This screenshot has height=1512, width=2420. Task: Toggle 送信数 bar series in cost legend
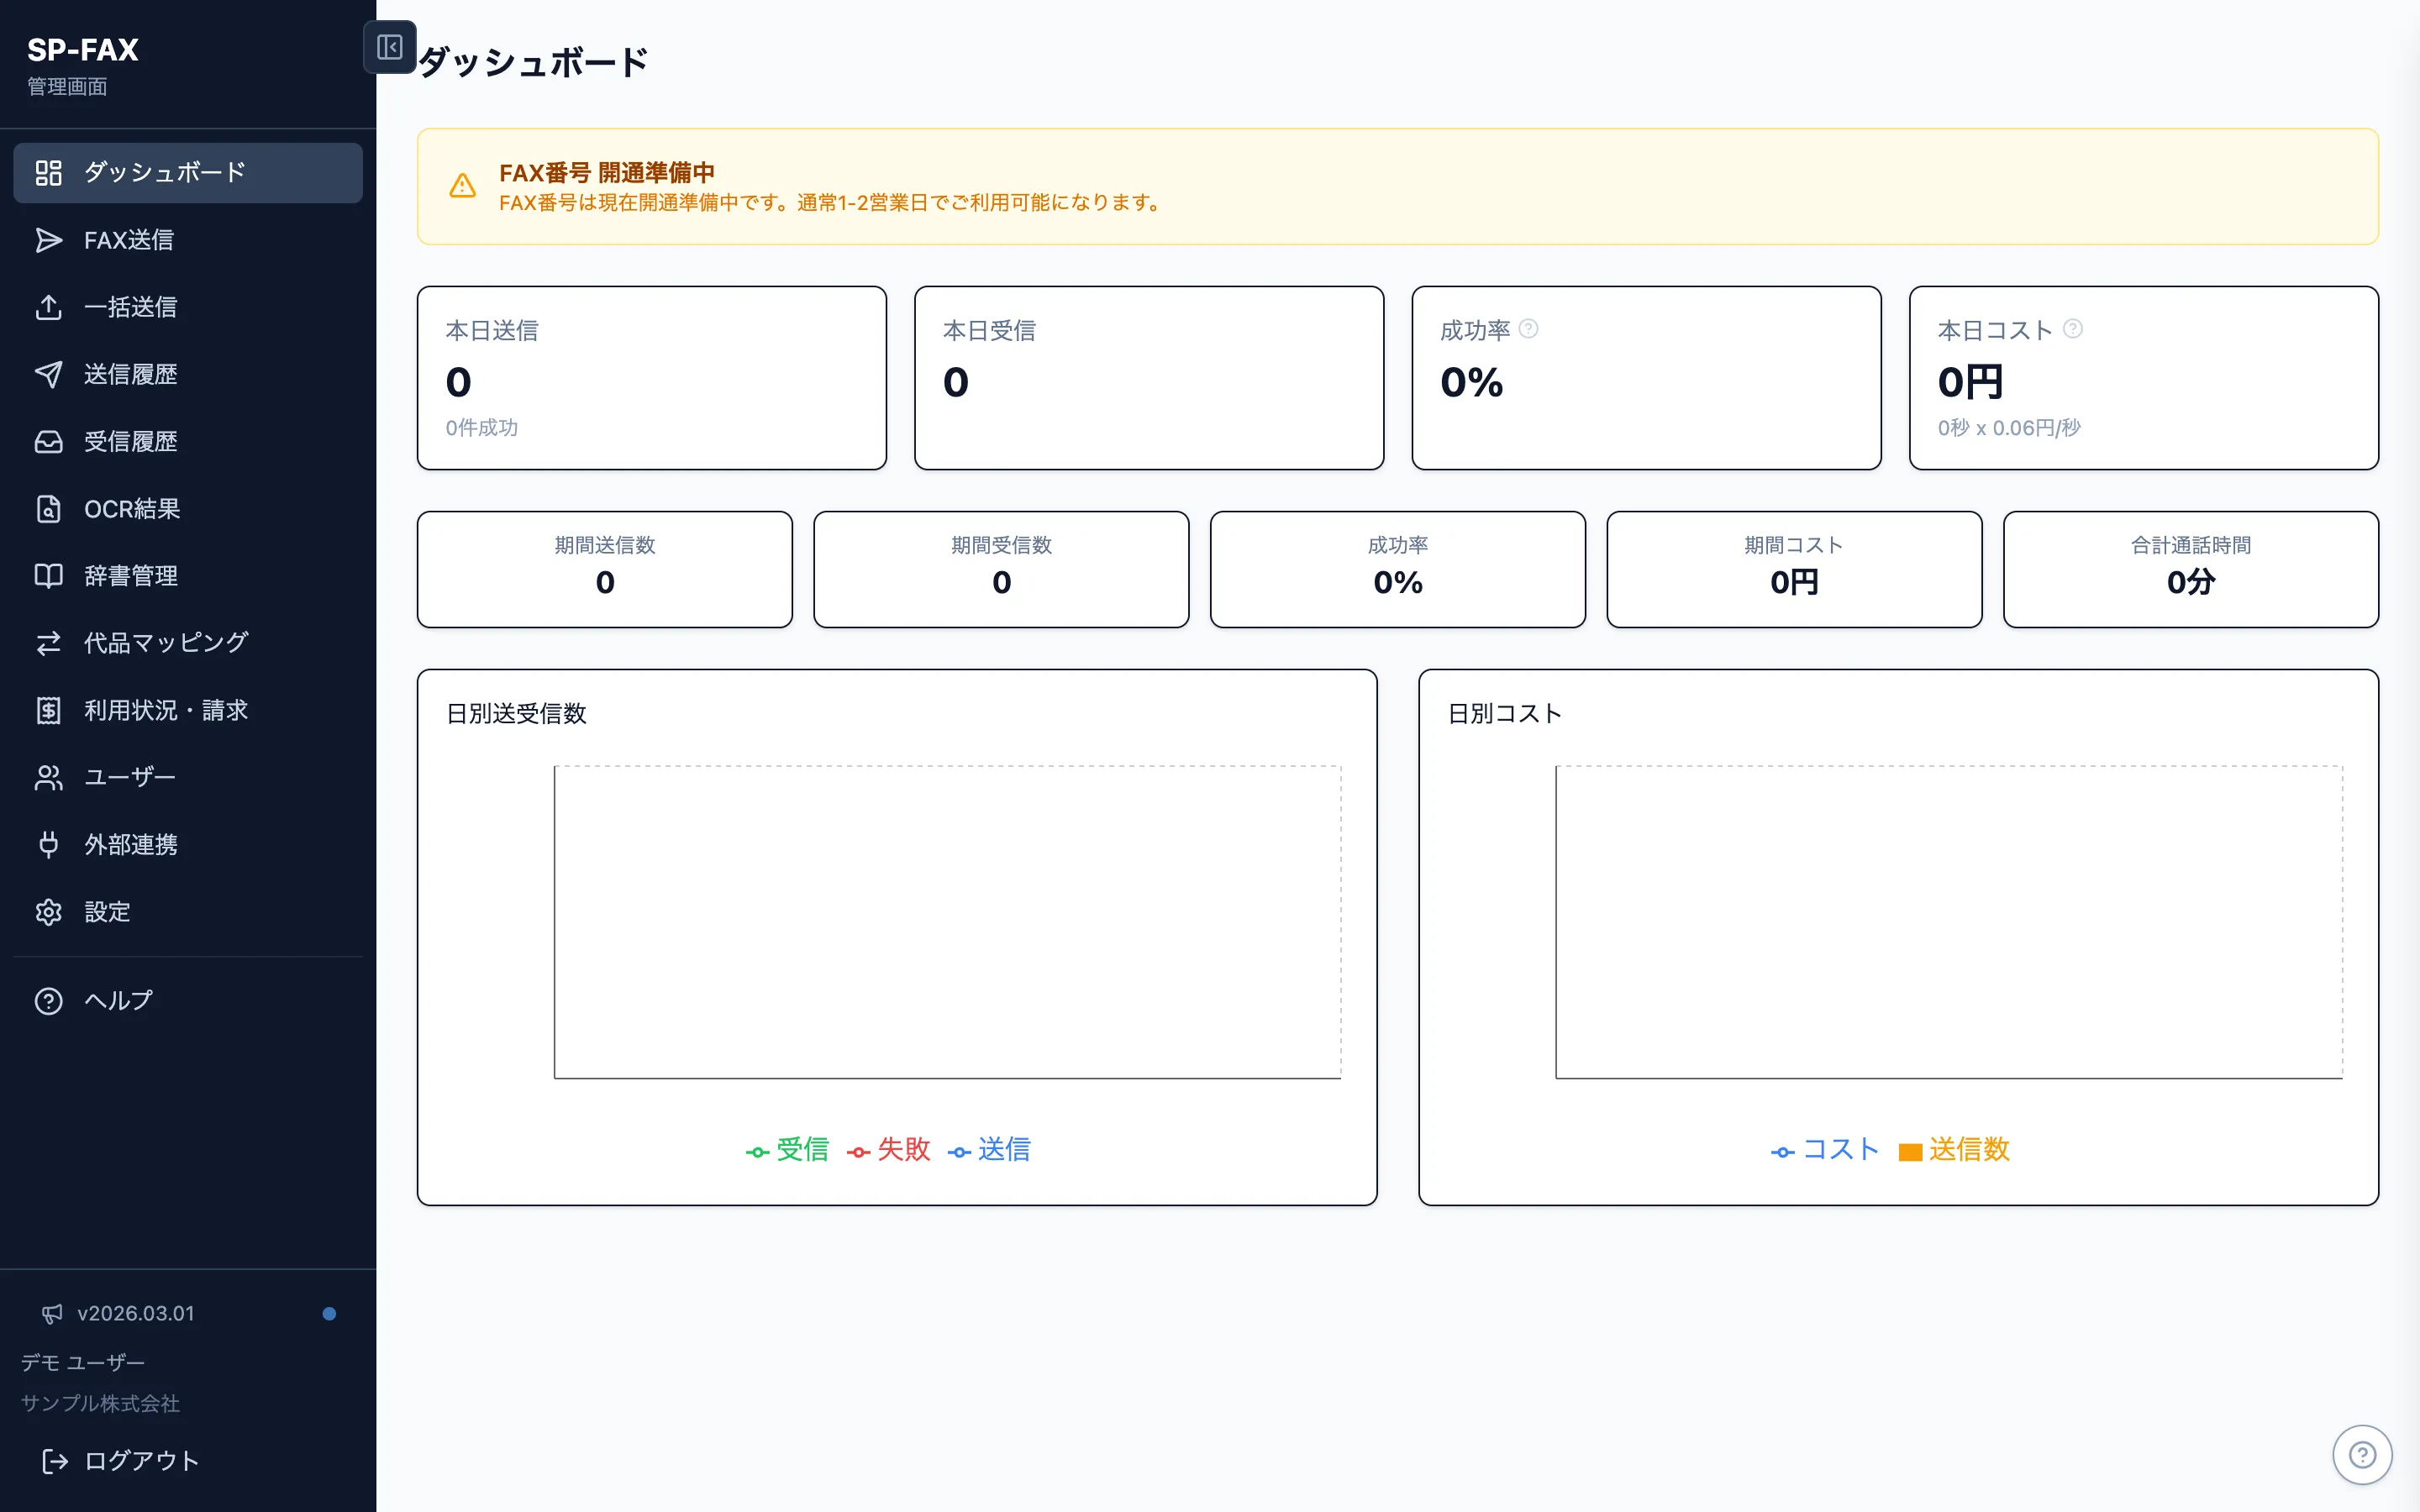[x=1968, y=1150]
